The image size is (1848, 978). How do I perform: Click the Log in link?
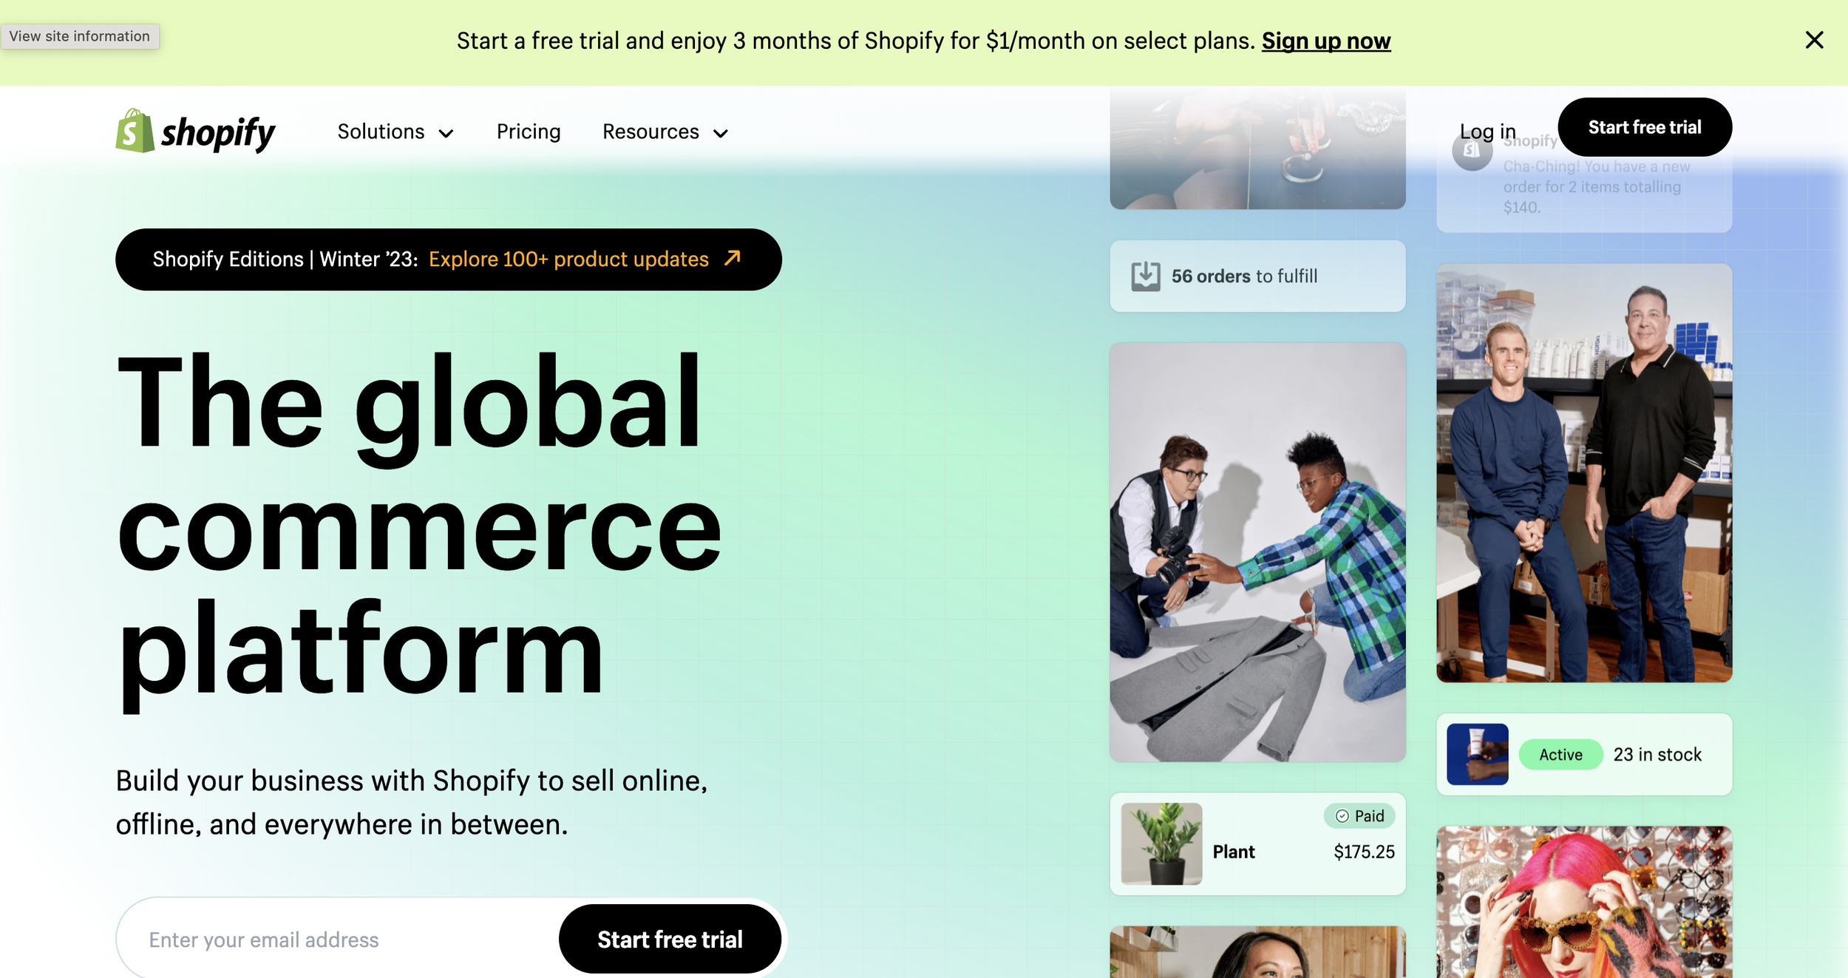point(1487,132)
